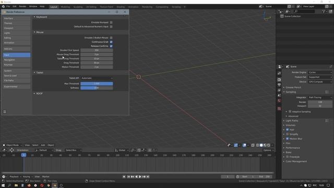Image resolution: width=334 pixels, height=188 pixels.
Task: Open outliner filter funnel icon
Action: [324, 11]
